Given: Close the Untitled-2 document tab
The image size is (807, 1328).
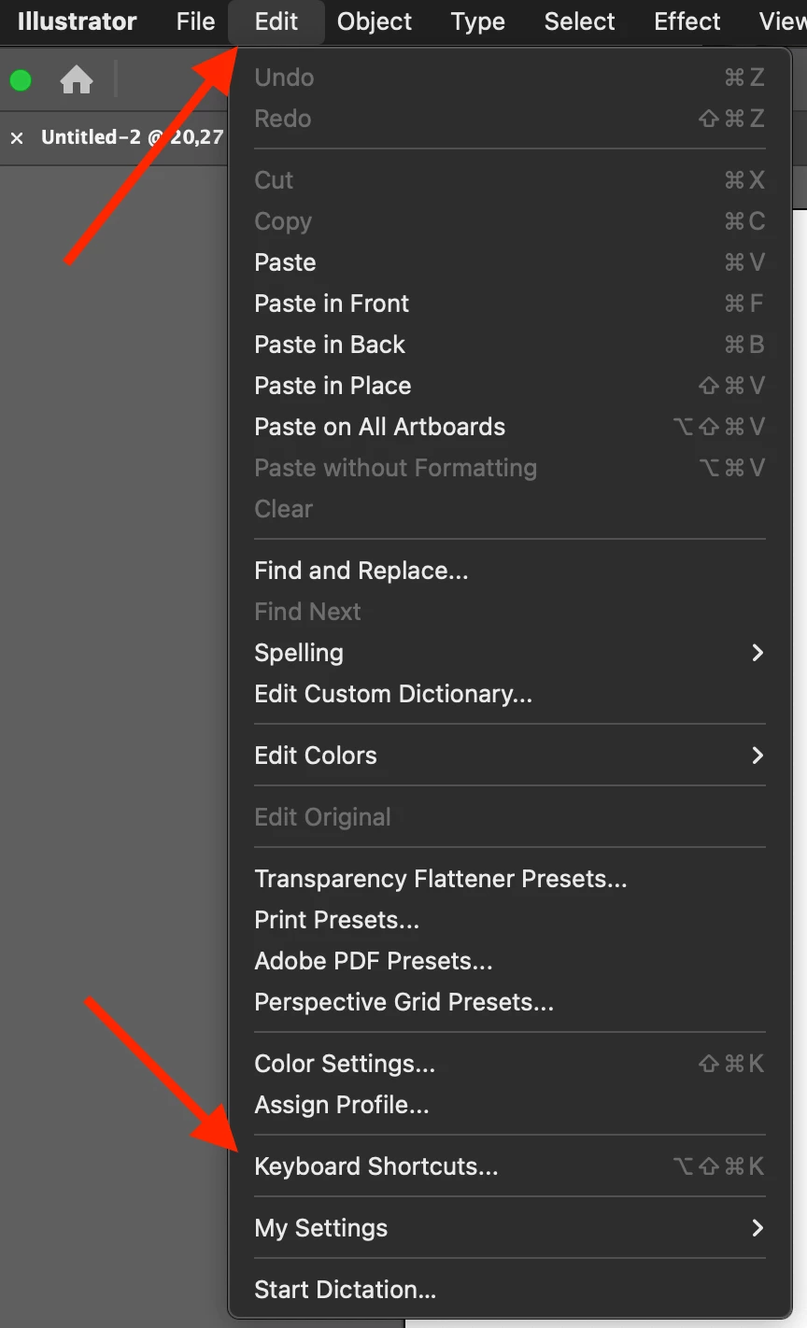Looking at the screenshot, I should (17, 137).
